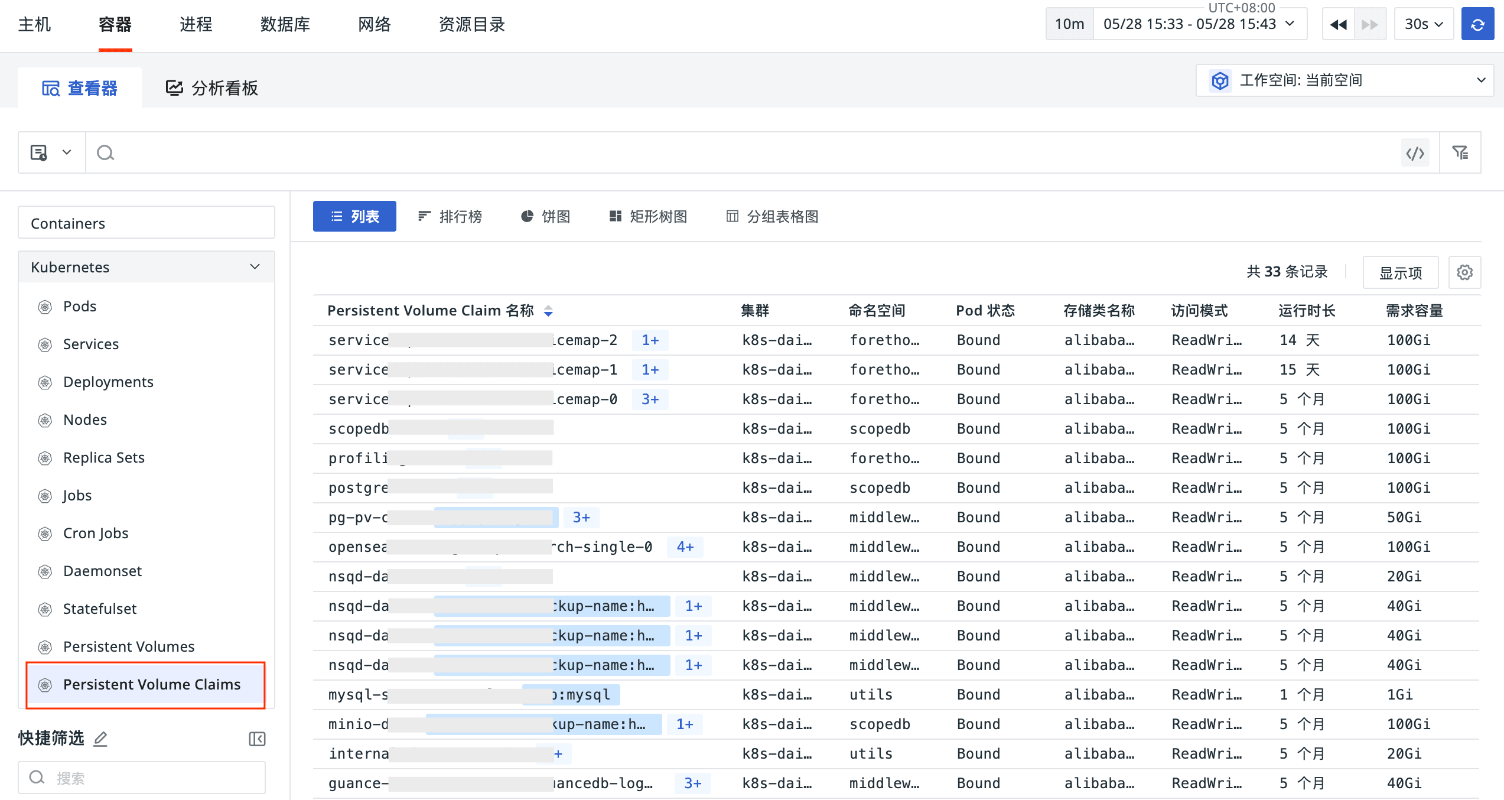Open the code query mode icon

coord(1415,153)
